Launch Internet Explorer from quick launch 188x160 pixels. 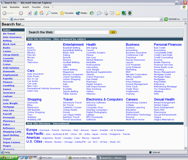pos(26,158)
